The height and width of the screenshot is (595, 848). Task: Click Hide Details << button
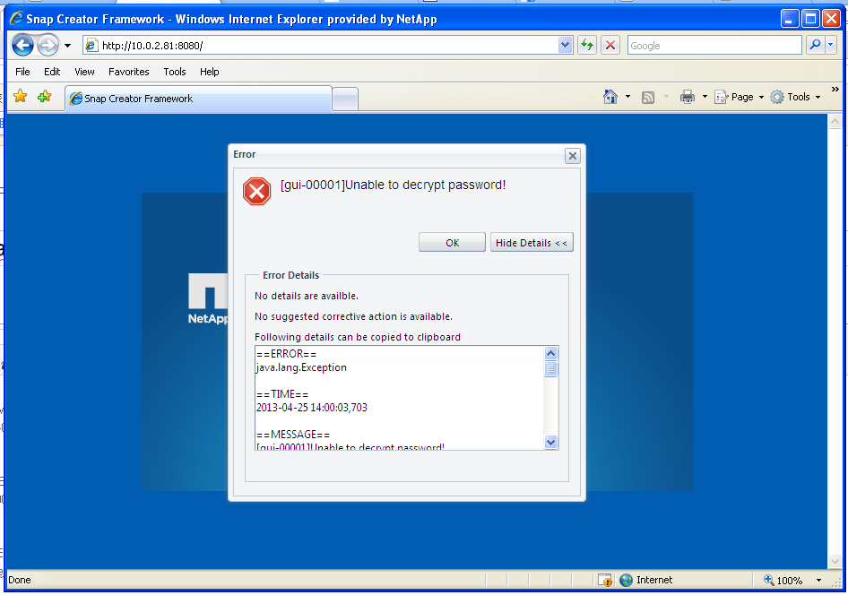coord(532,243)
